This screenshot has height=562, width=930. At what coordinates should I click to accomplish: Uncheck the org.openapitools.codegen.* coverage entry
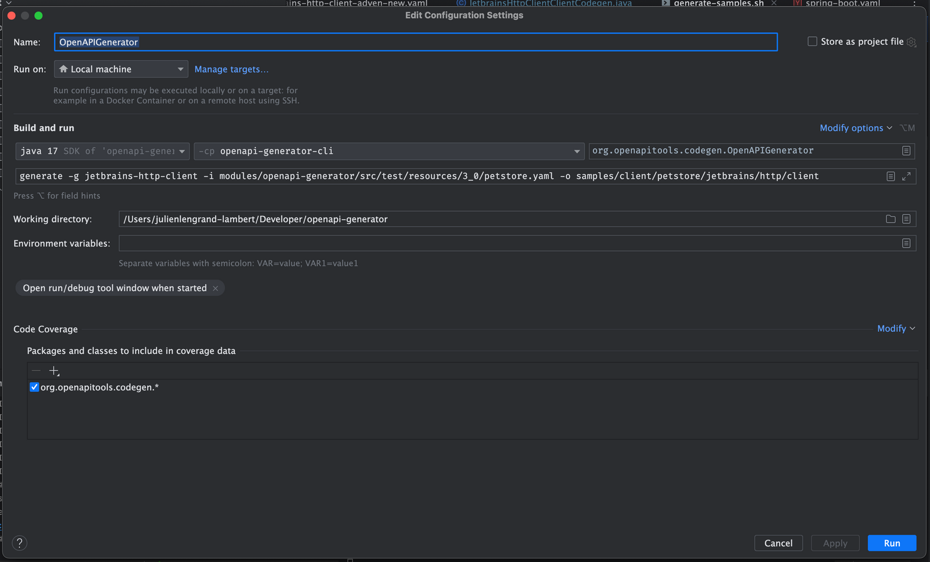[34, 387]
